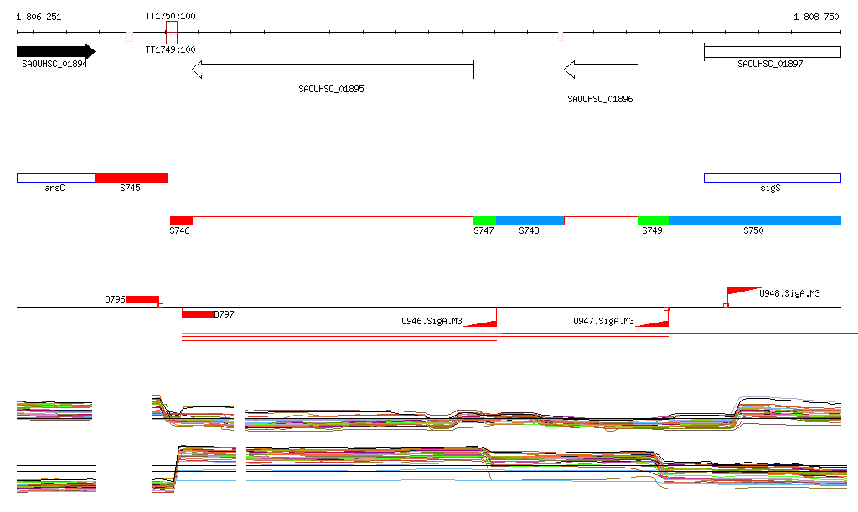The image size is (858, 512).
Task: Click the SAOUHSC_01897 gene box
Action: (772, 52)
